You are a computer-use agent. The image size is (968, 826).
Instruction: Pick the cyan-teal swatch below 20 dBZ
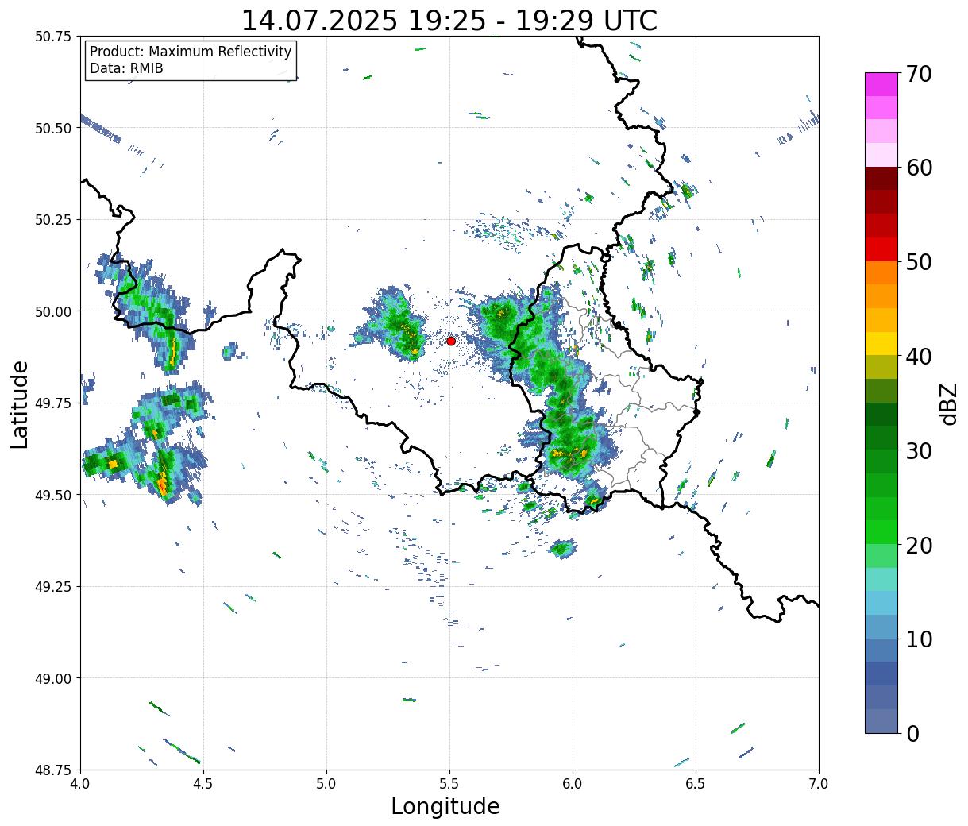coord(881,579)
